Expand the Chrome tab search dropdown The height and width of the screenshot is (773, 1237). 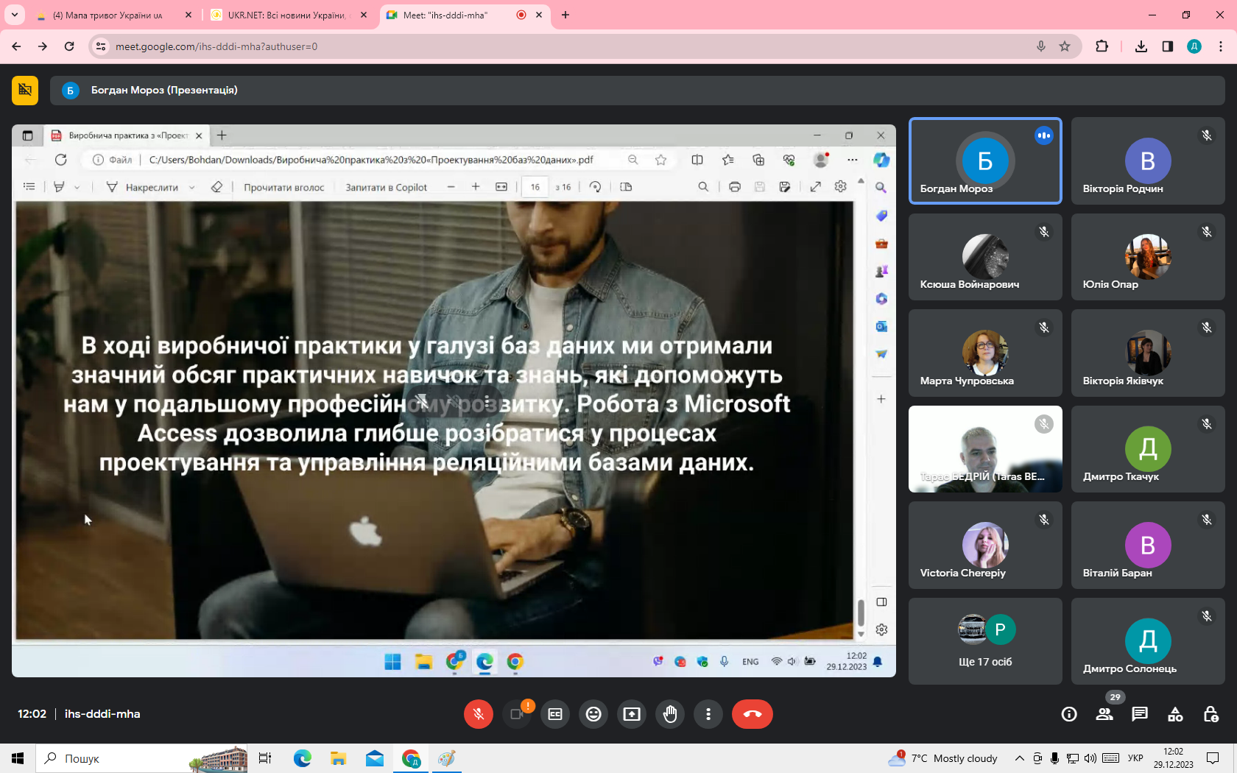click(15, 15)
